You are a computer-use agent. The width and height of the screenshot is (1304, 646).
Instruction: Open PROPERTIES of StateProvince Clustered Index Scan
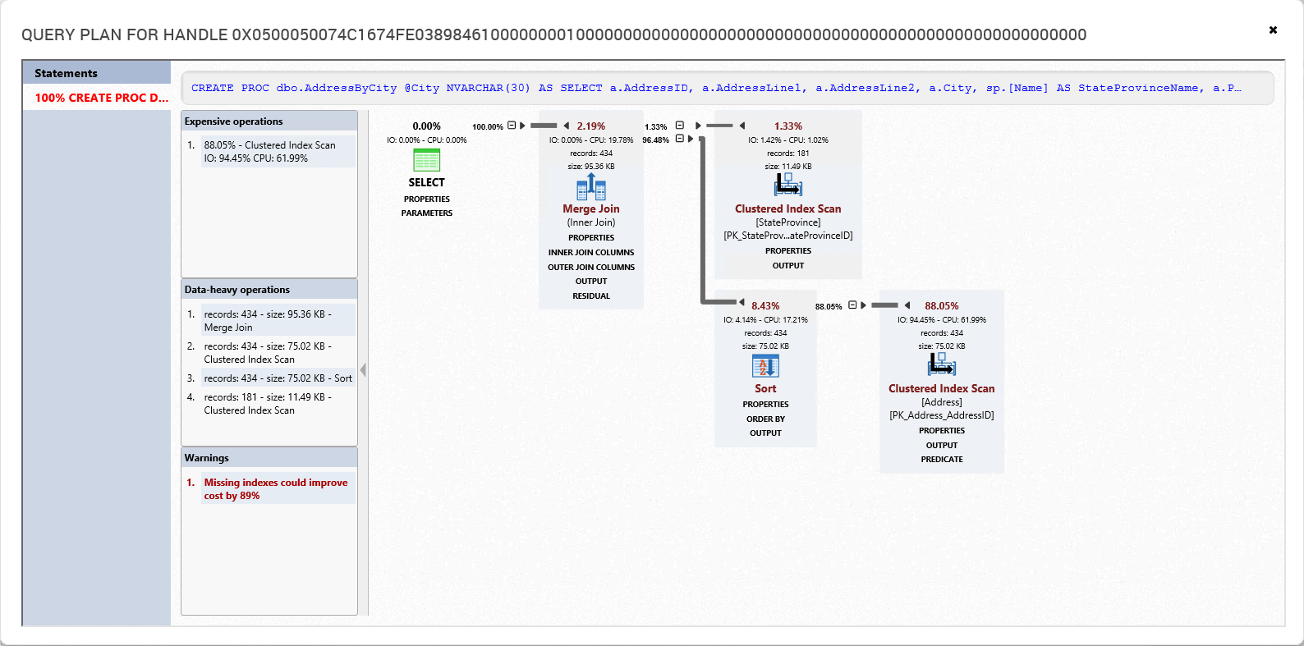788,251
